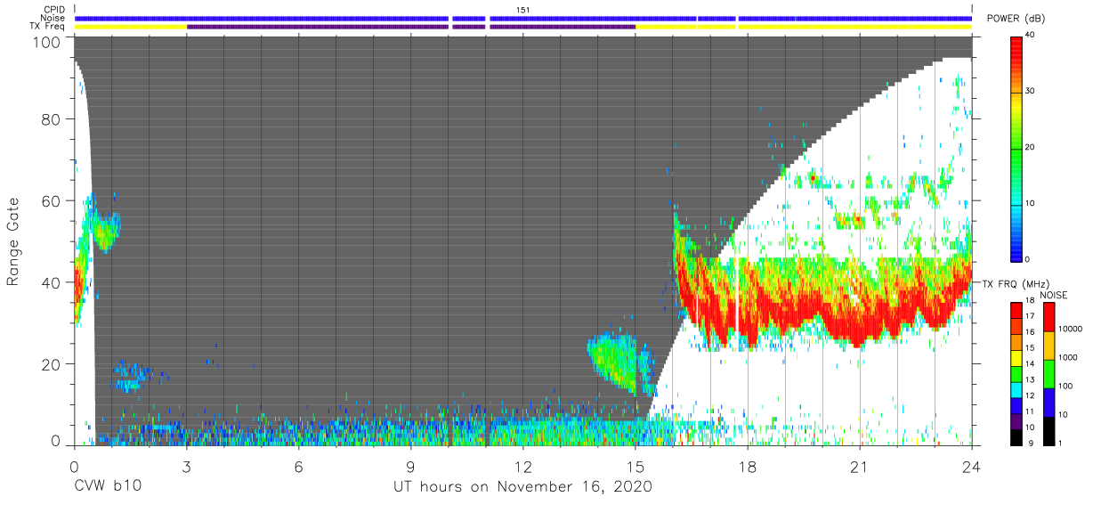The height and width of the screenshot is (505, 1093).
Task: Click hour tick label 15 on time axis
Action: [636, 466]
